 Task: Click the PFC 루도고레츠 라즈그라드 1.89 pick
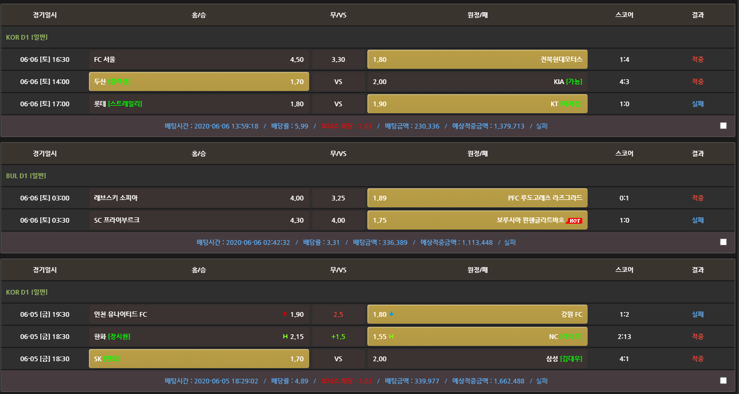point(477,198)
